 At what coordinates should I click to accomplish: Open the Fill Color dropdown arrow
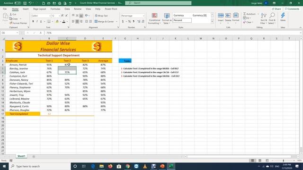[x=60, y=22]
